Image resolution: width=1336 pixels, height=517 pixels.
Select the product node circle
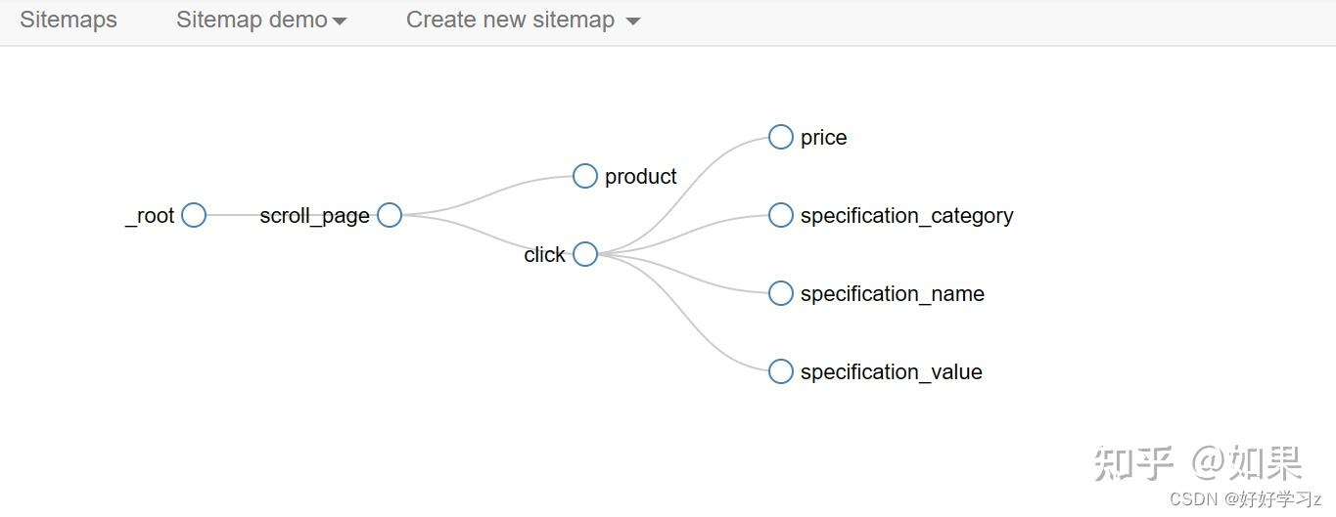(x=585, y=176)
